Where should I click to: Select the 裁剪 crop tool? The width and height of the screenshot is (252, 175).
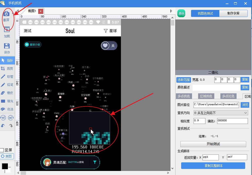click(x=7, y=69)
